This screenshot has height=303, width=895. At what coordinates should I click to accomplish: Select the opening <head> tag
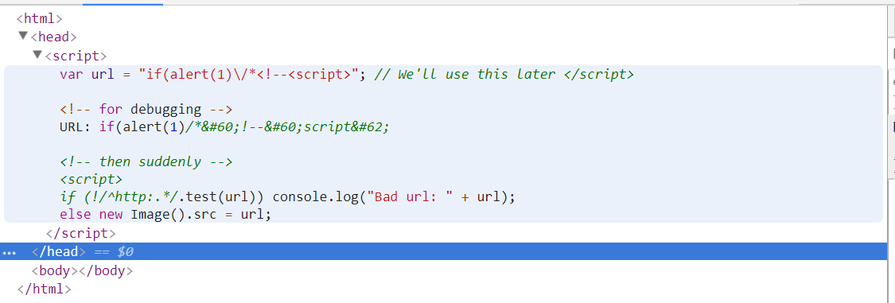coord(53,37)
